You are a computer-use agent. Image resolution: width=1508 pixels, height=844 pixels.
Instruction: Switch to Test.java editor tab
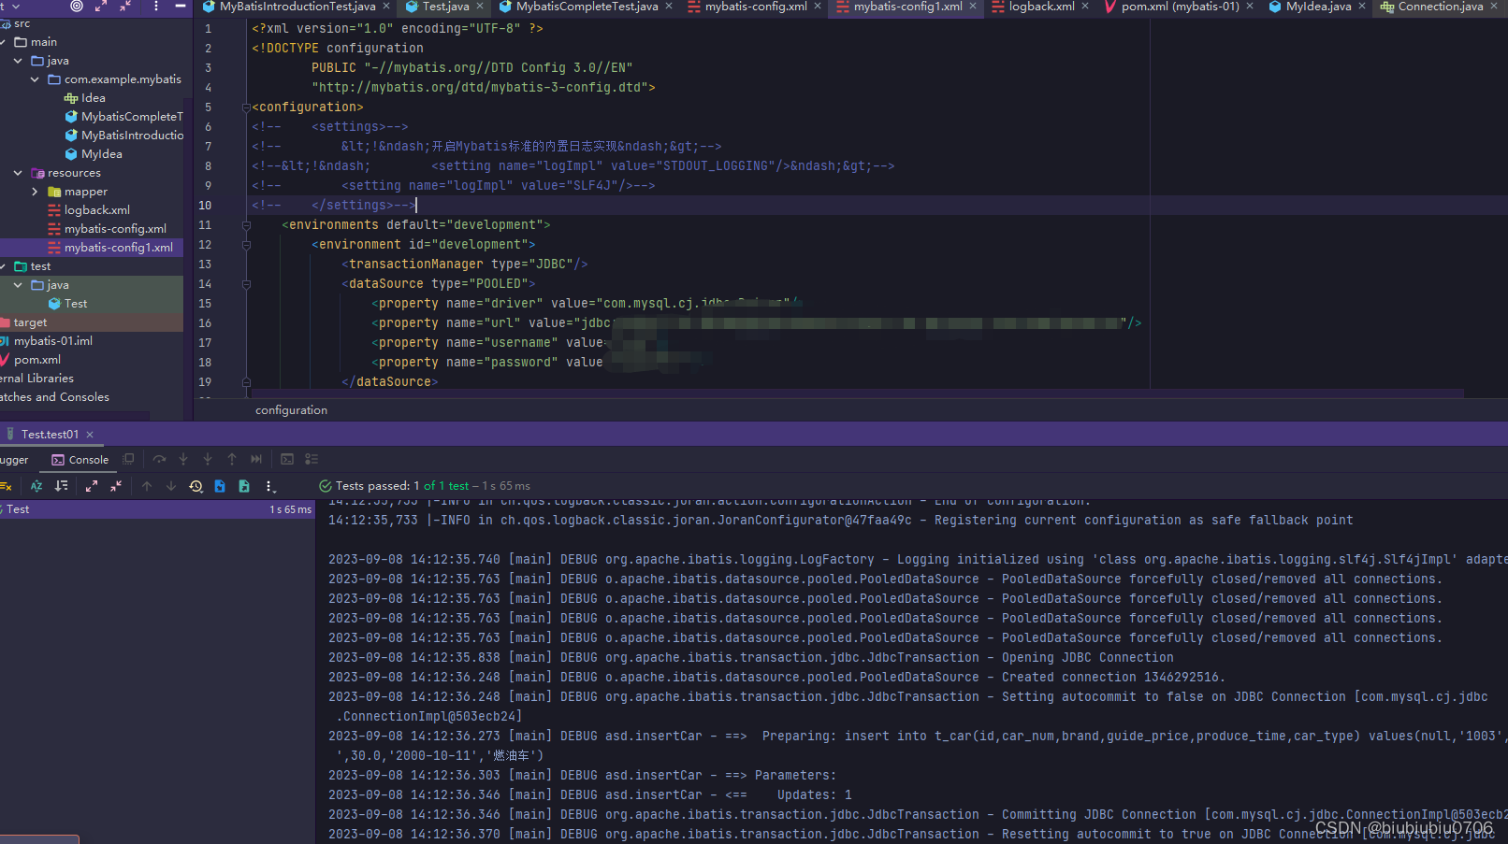point(445,7)
